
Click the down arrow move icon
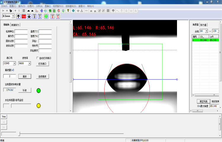(29, 16)
